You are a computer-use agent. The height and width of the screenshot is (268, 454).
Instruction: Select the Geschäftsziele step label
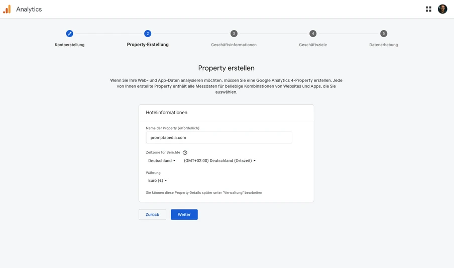click(x=313, y=45)
